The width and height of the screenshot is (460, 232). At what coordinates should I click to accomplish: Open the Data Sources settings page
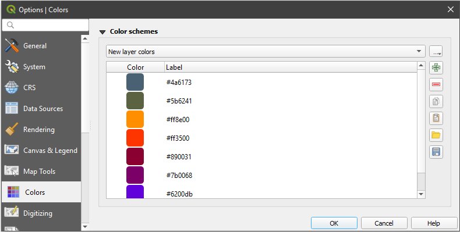41,109
